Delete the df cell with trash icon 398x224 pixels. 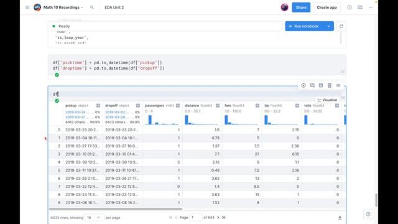[330, 86]
